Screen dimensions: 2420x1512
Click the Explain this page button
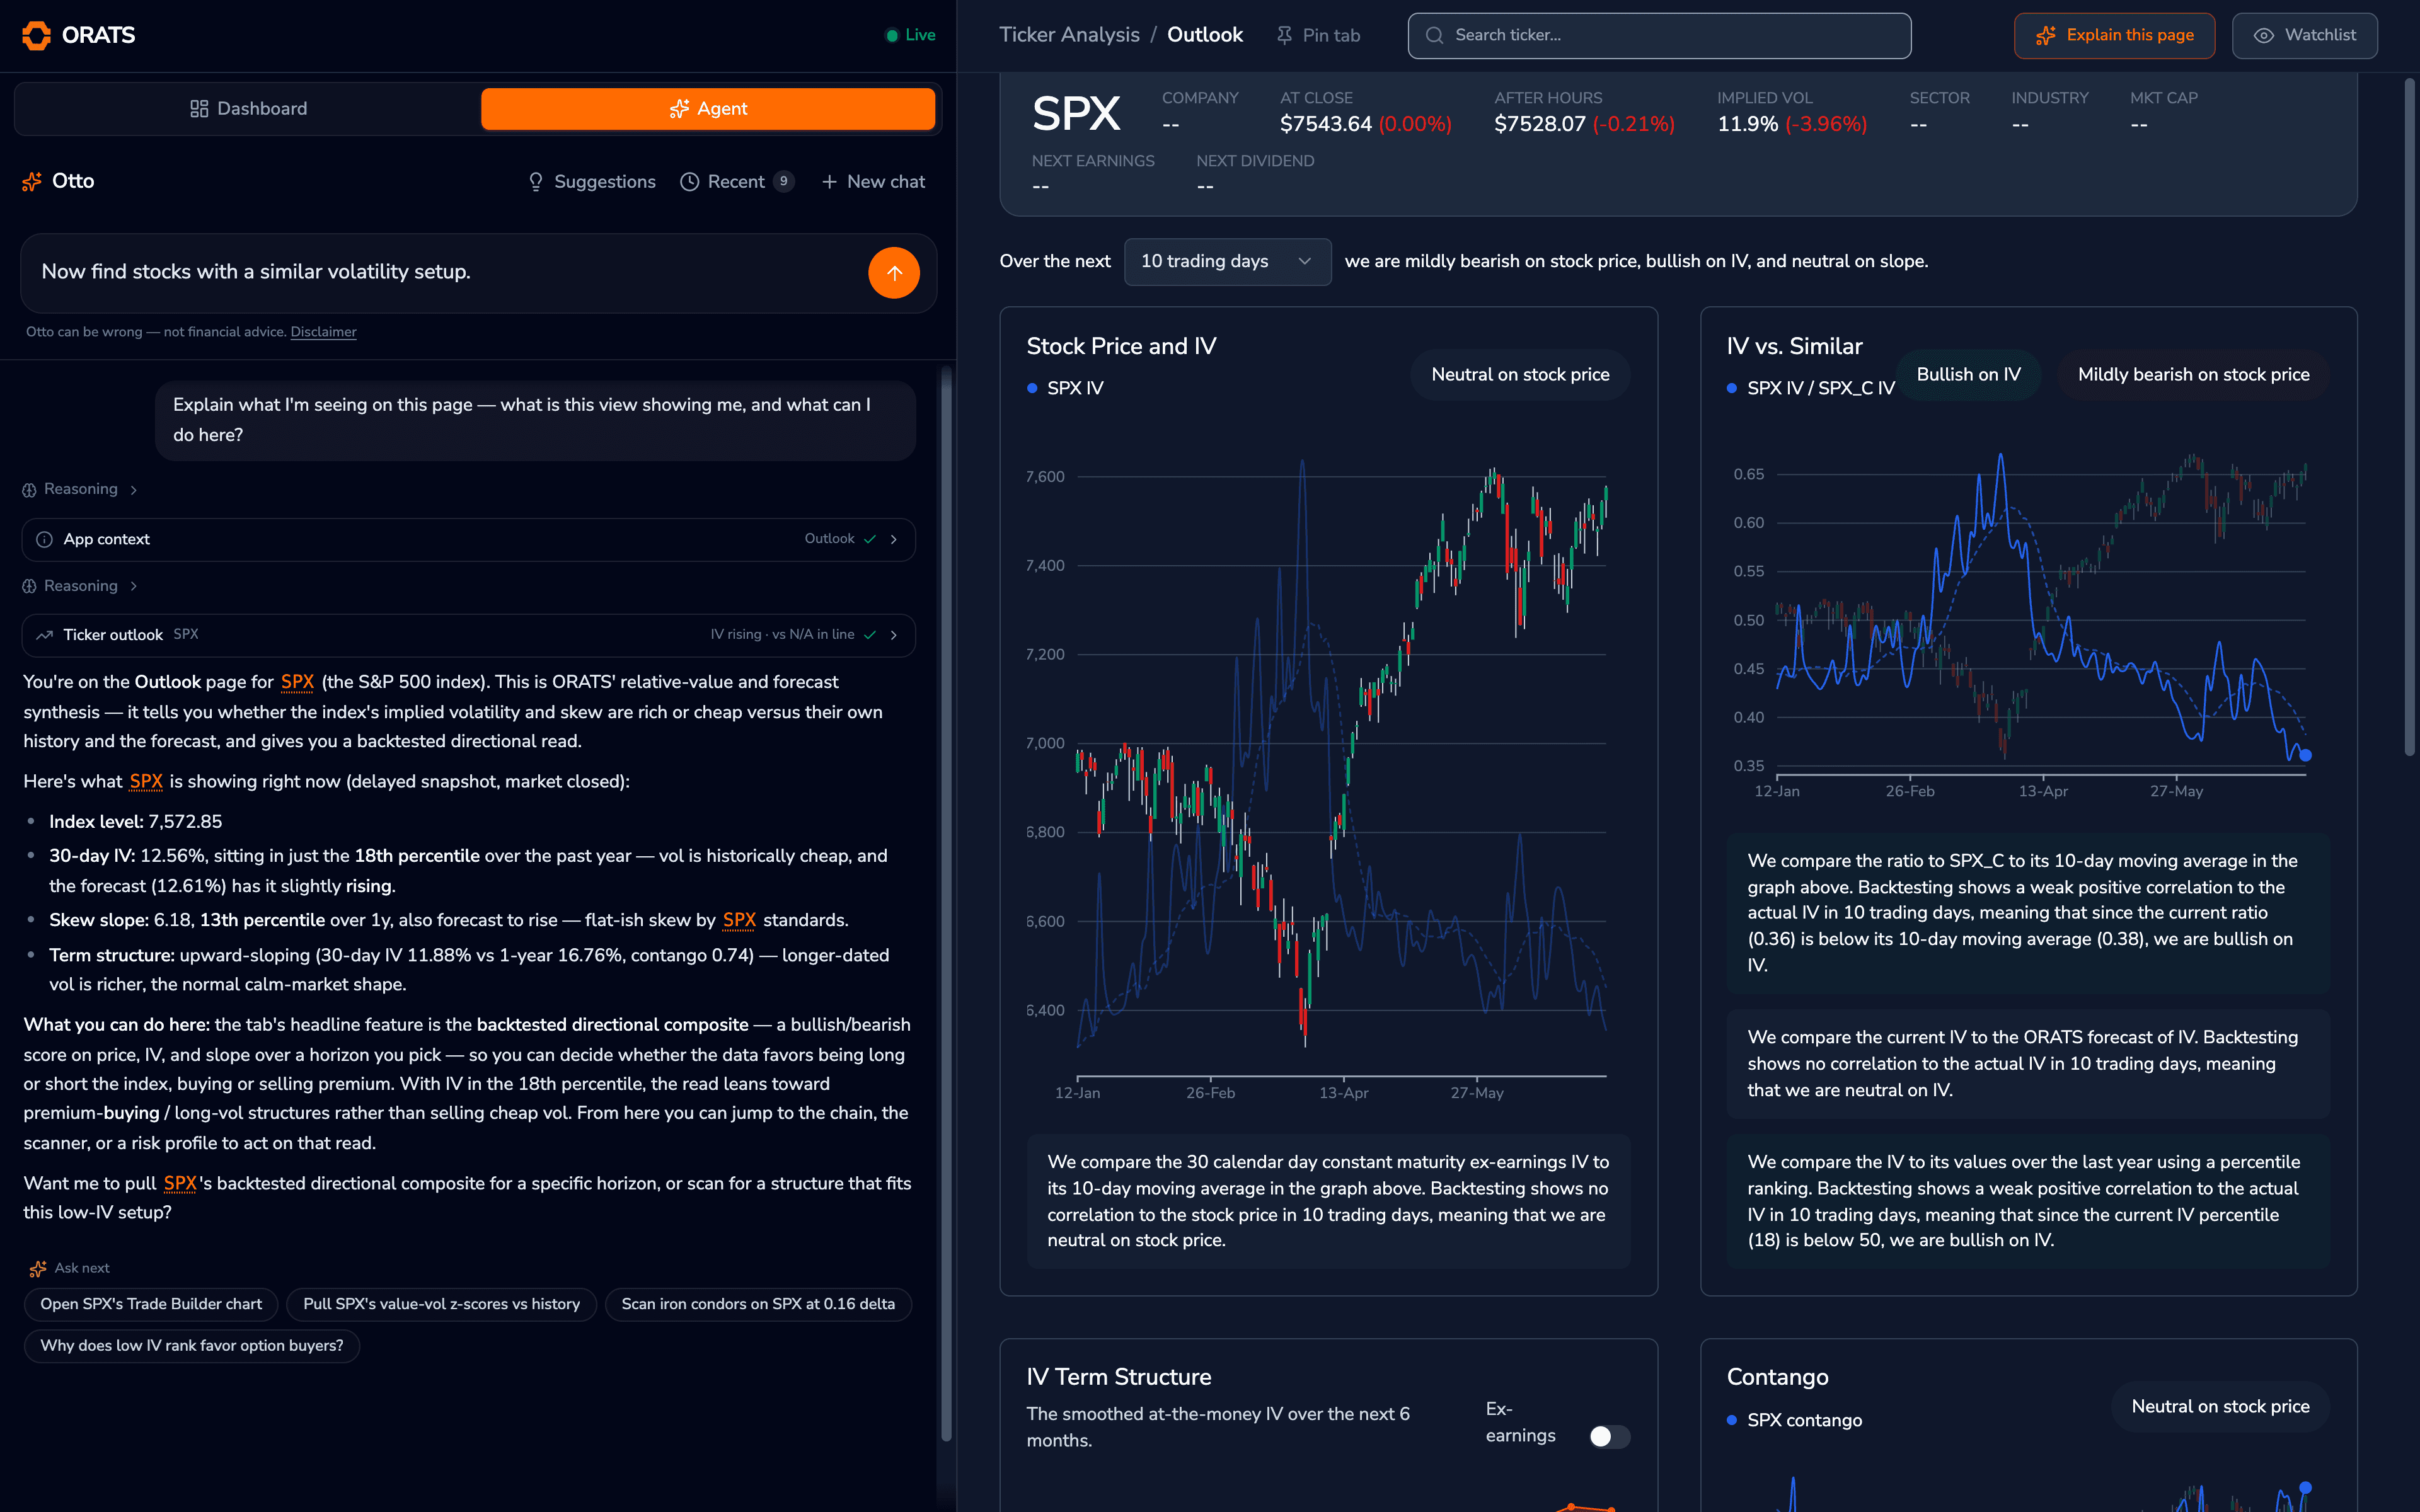(x=2114, y=35)
